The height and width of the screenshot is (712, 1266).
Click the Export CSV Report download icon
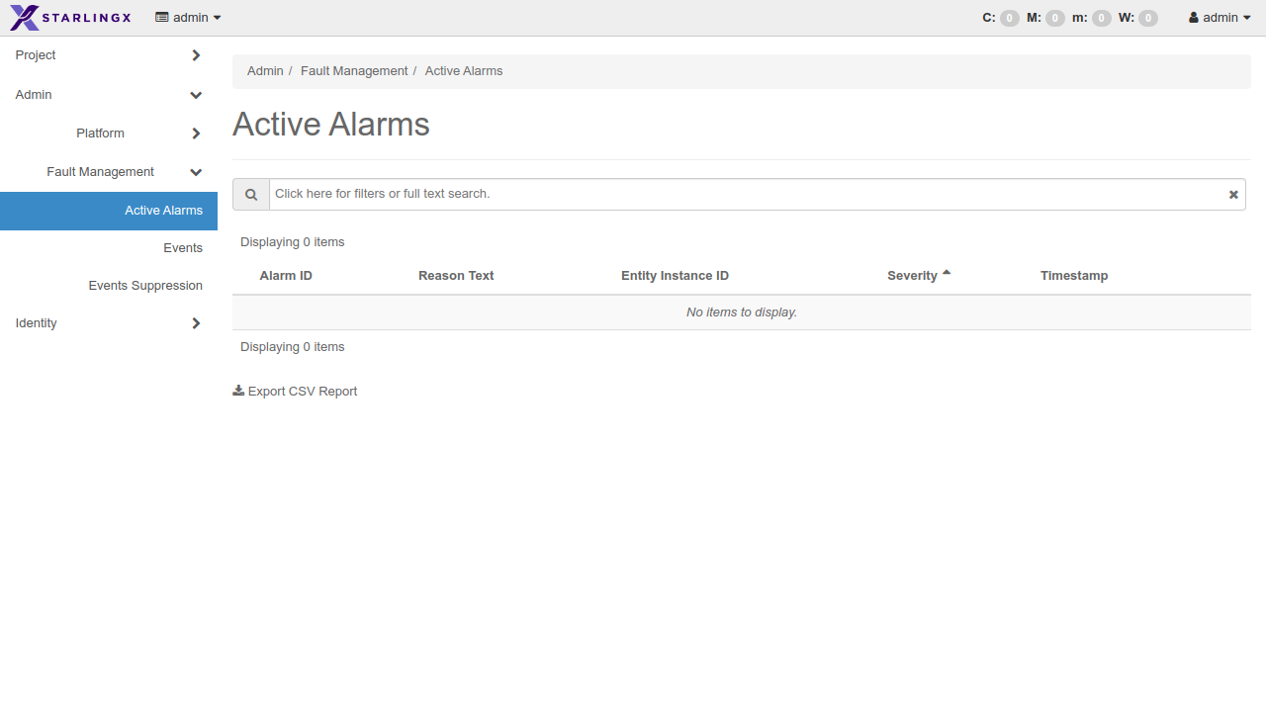tap(237, 390)
